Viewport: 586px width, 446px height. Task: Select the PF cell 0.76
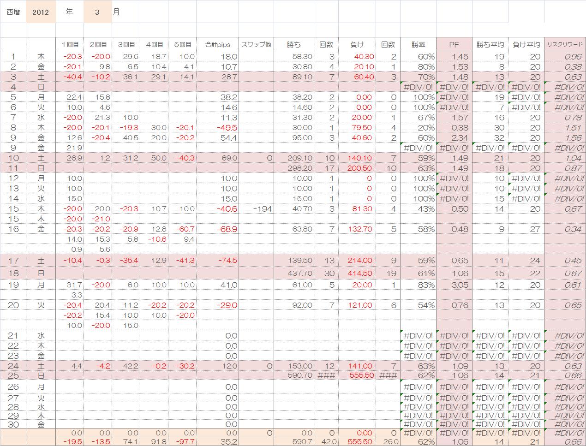tap(454, 305)
